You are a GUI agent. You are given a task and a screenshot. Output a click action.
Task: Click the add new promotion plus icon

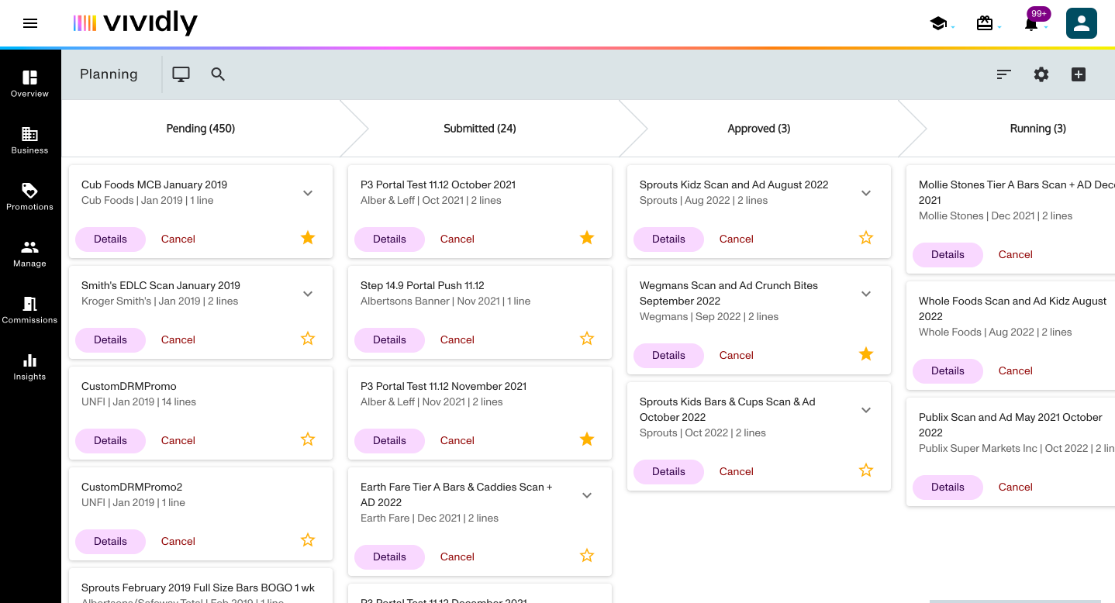[1079, 74]
